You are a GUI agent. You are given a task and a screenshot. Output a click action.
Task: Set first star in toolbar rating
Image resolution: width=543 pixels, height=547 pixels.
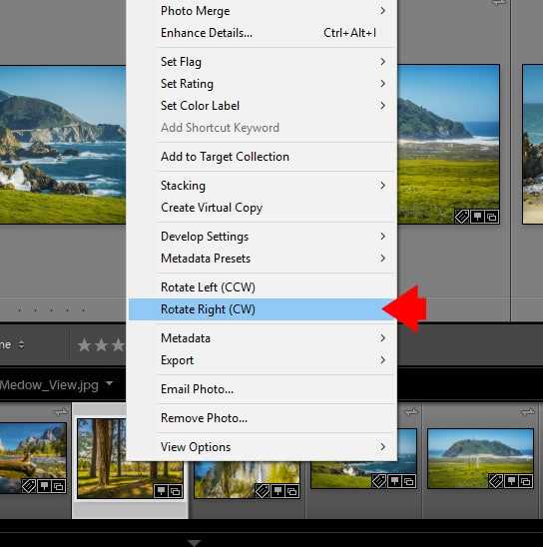(x=85, y=345)
